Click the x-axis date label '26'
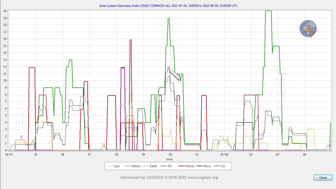This screenshot has width=336, height=189. coord(62,154)
